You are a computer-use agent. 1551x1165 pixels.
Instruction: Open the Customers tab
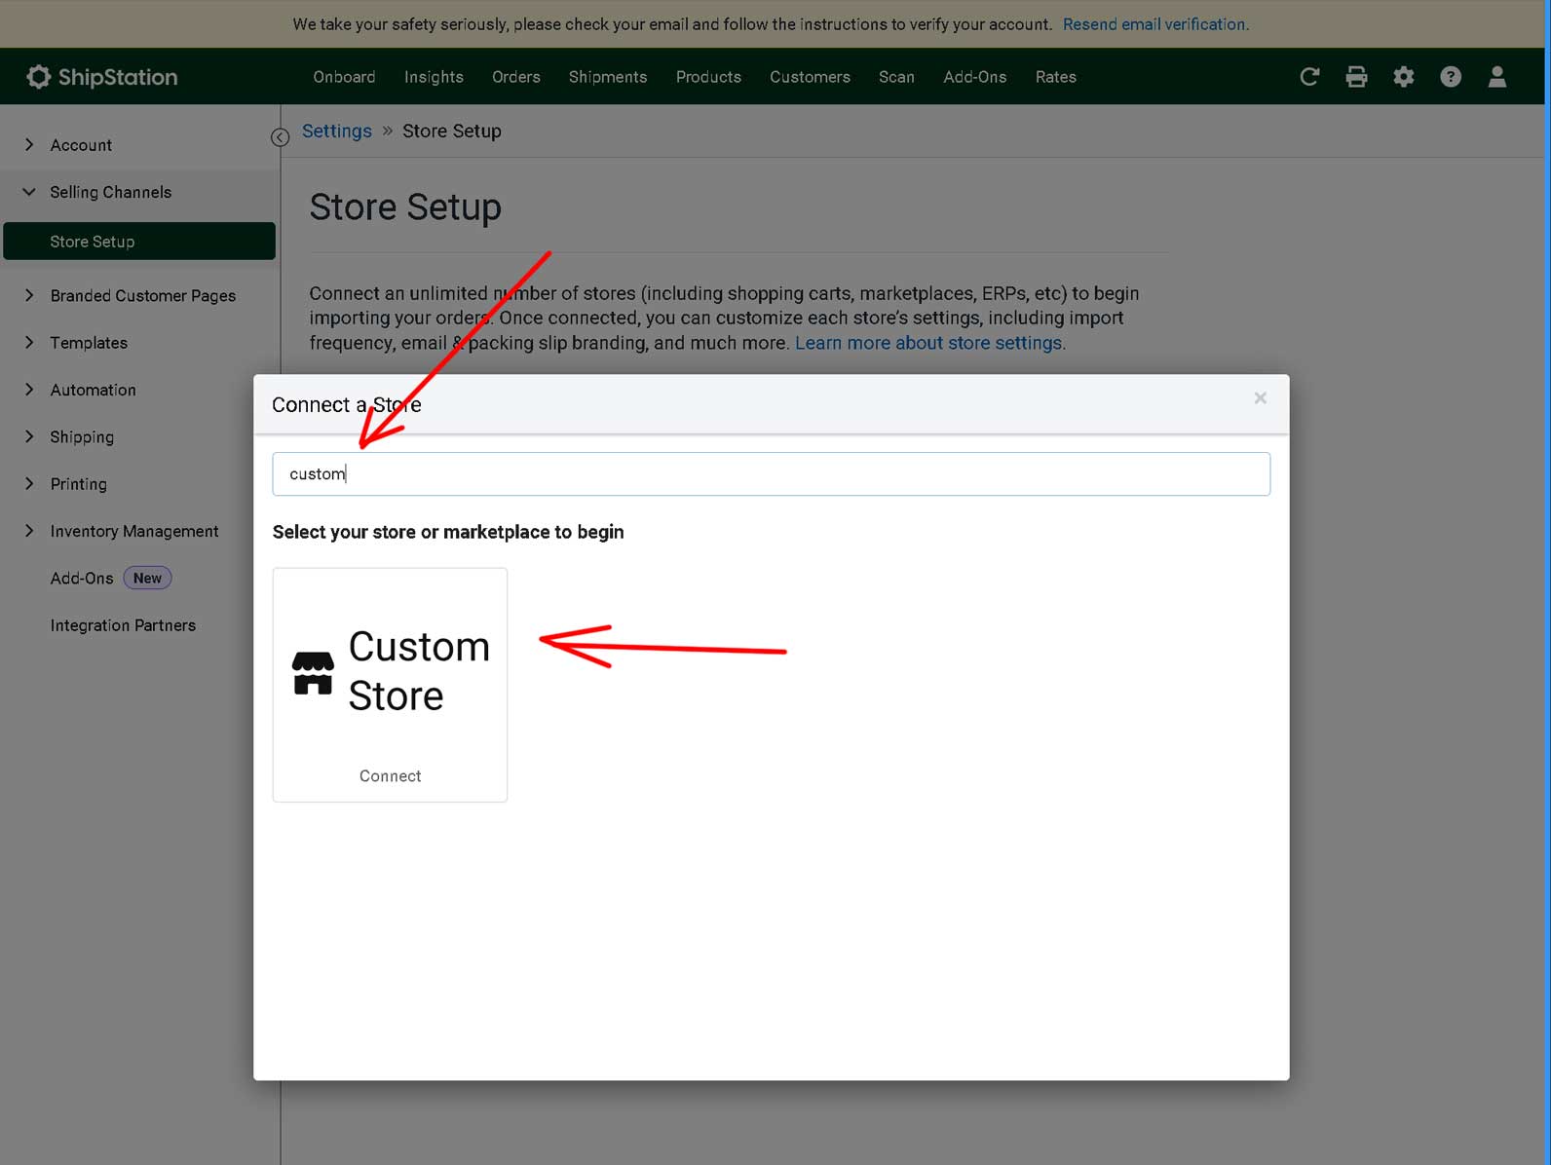810,77
